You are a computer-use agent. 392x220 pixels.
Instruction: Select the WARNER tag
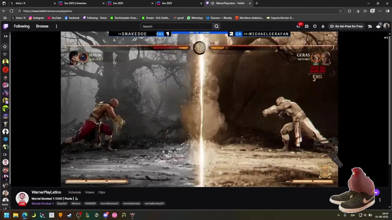pyautogui.click(x=90, y=204)
